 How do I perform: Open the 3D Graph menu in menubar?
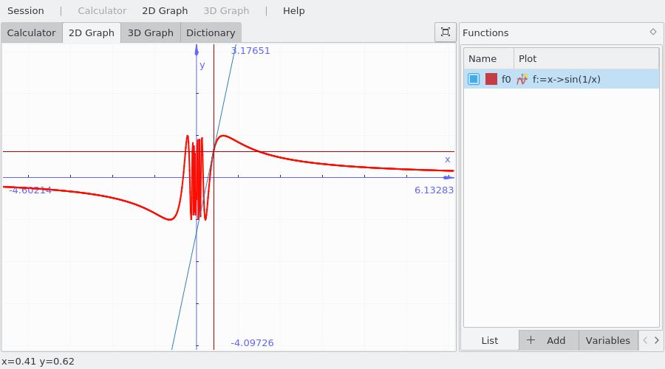[227, 11]
